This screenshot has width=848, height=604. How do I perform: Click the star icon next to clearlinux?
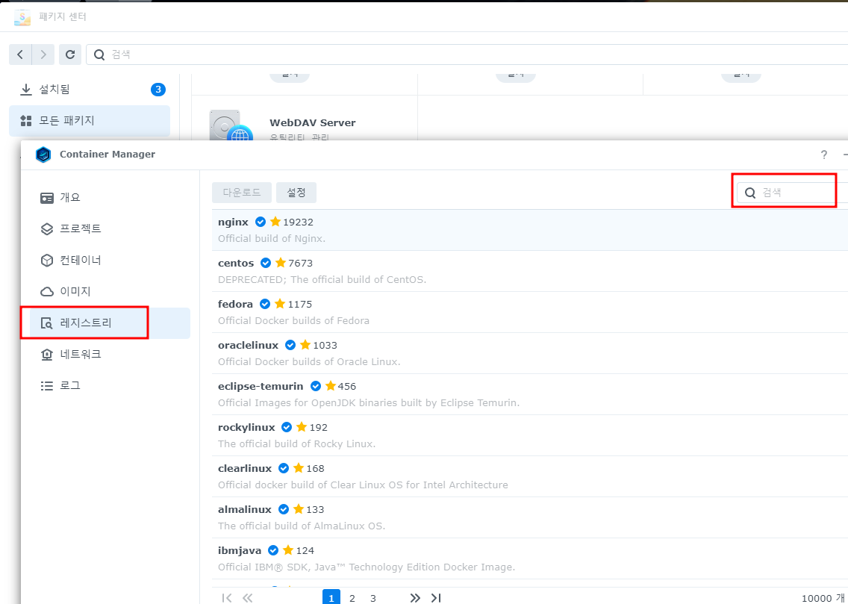(x=299, y=468)
